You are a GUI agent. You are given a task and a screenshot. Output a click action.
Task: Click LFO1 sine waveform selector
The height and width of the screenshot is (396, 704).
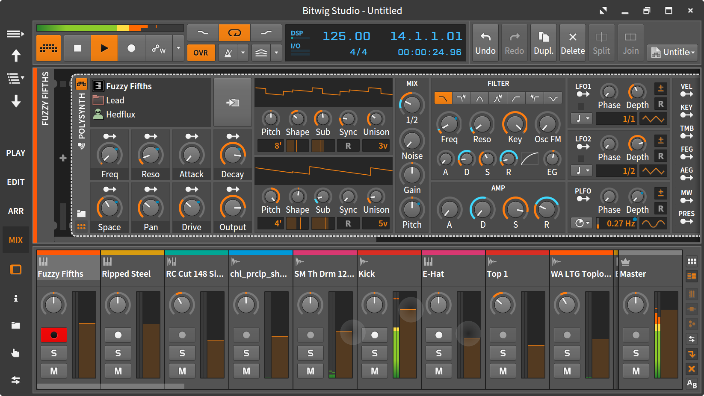[x=654, y=119]
